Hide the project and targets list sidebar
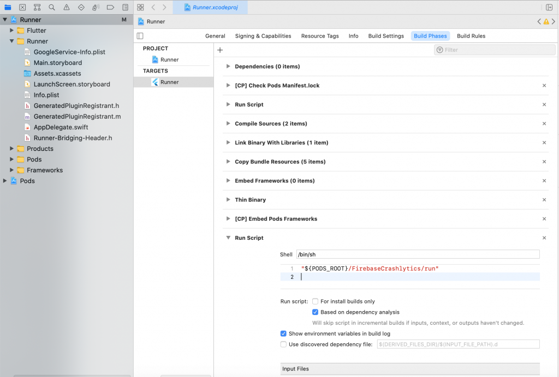 point(140,36)
